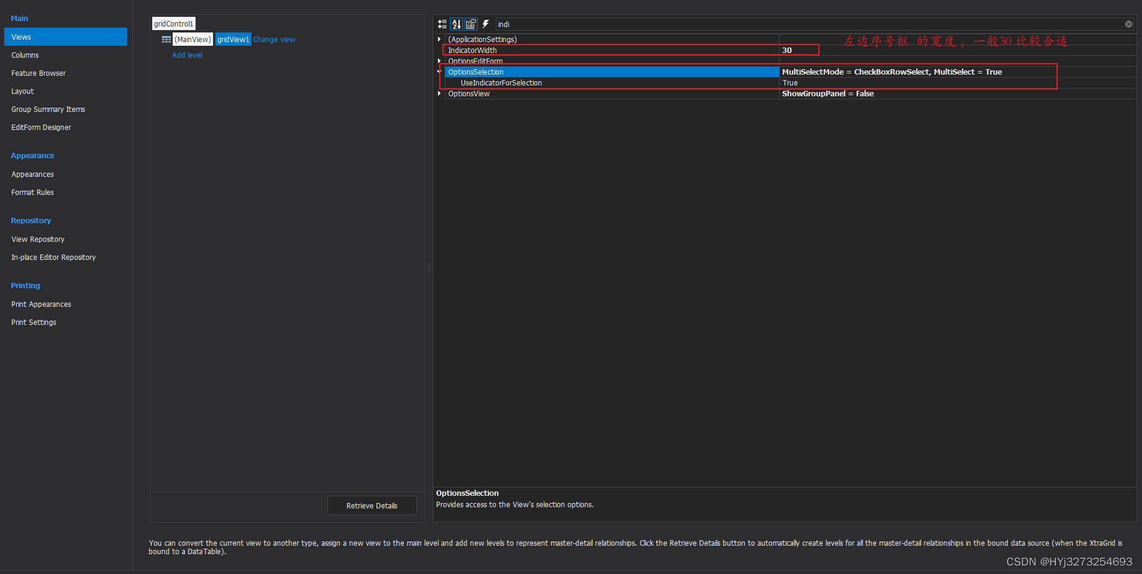Viewport: 1142px width, 574px height.
Task: Click the Add level link
Action: pos(187,55)
